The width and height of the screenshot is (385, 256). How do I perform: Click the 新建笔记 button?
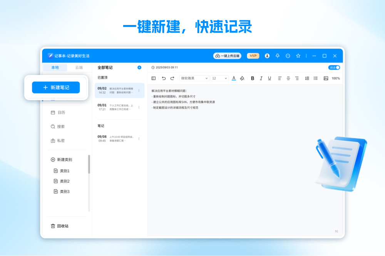56,87
